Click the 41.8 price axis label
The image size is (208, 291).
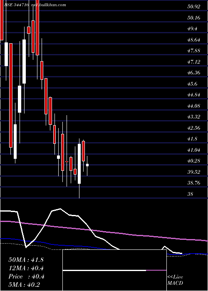point(192,139)
